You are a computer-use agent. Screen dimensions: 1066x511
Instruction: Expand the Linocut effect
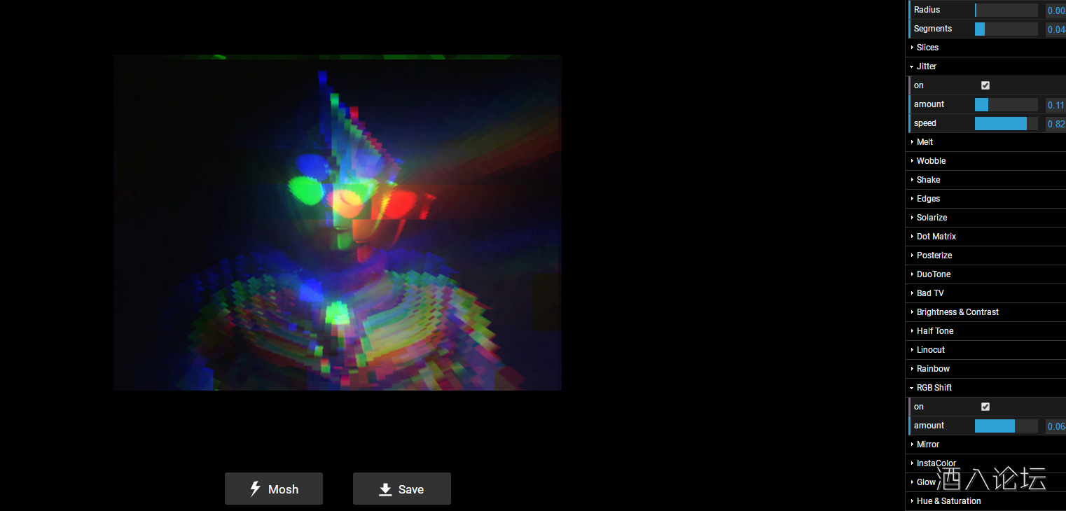(931, 349)
